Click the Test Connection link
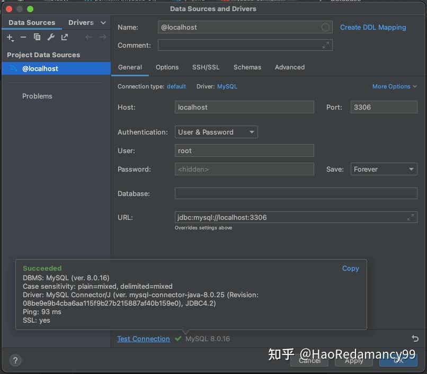The height and width of the screenshot is (374, 427). pyautogui.click(x=143, y=339)
